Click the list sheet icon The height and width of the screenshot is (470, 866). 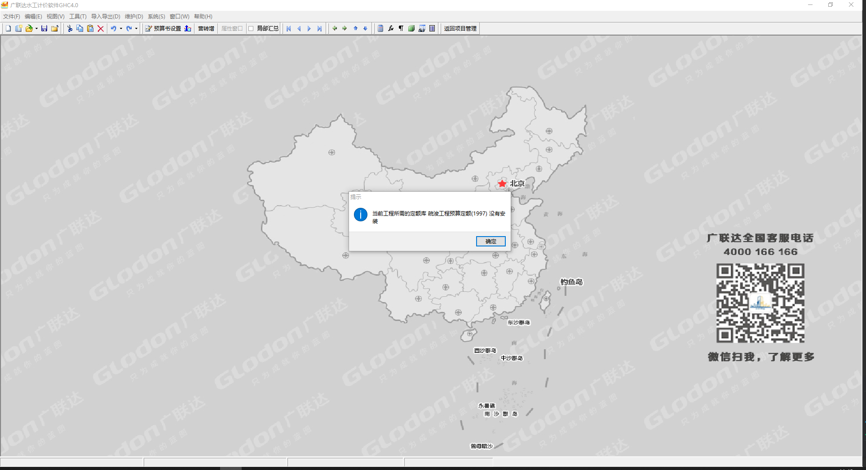coord(432,28)
